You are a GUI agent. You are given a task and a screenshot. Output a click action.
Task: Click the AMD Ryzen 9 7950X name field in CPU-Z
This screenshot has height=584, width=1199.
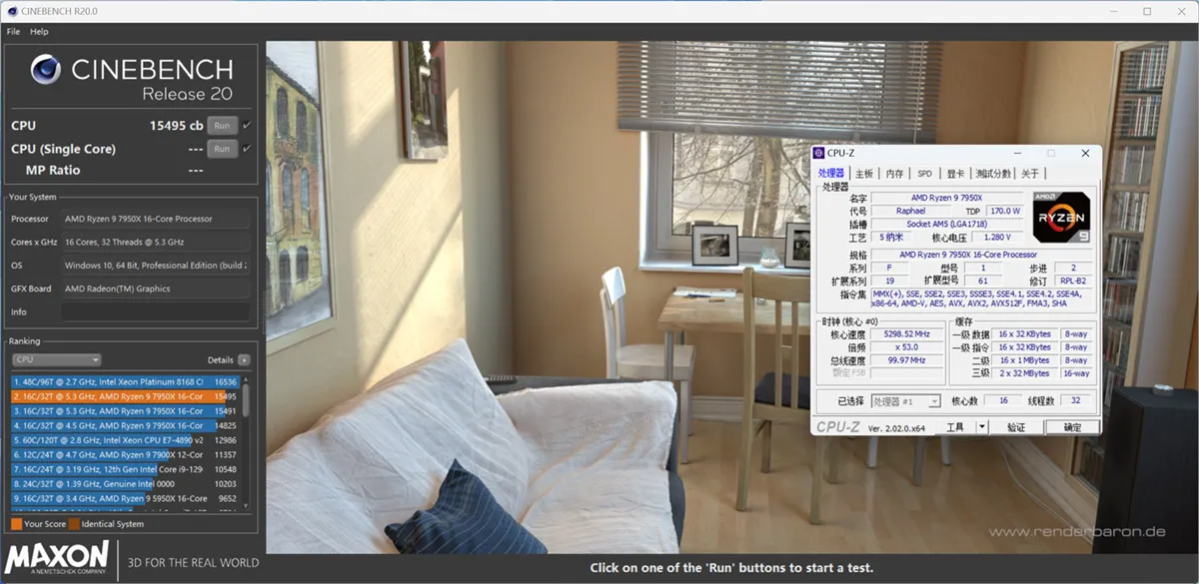click(x=946, y=198)
